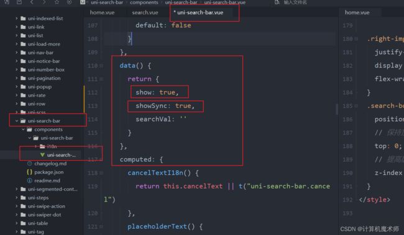Screen dimensions: 404x235
Task: Click first uni-search-bar breadcrumb segment
Action: tap(107, 2)
